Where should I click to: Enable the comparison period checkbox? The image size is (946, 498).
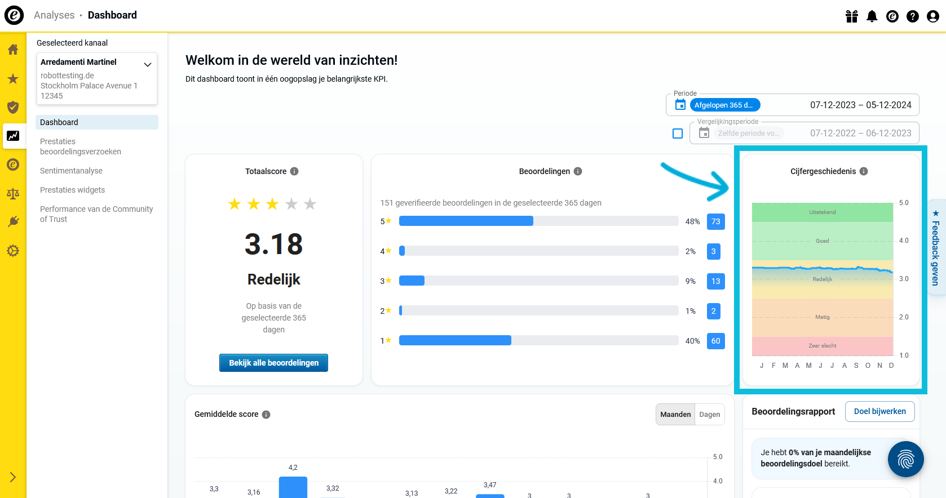678,134
